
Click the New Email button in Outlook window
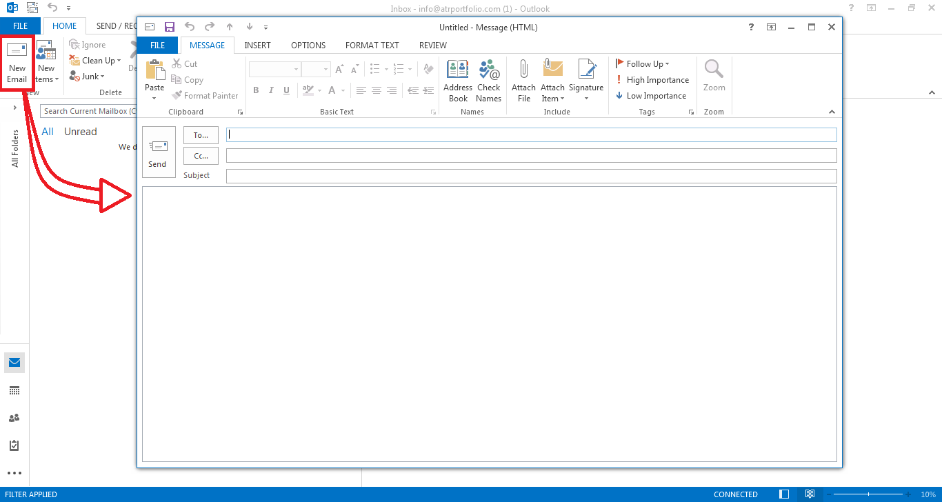point(17,62)
